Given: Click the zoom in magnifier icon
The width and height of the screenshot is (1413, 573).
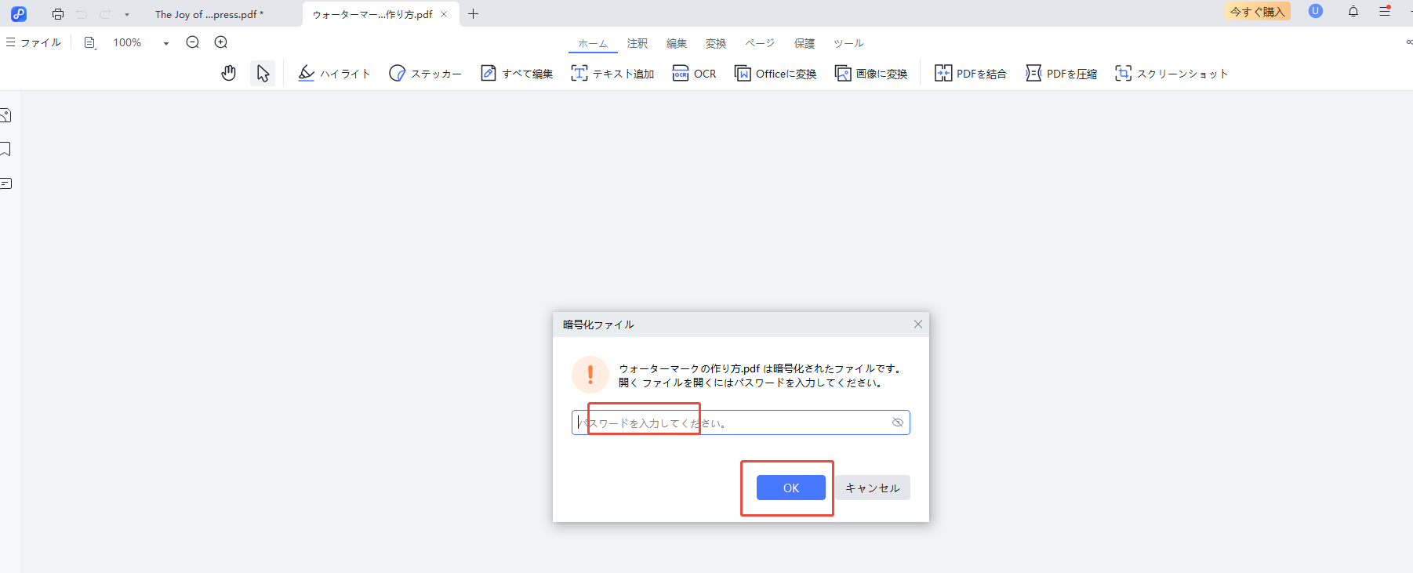Looking at the screenshot, I should (x=221, y=42).
